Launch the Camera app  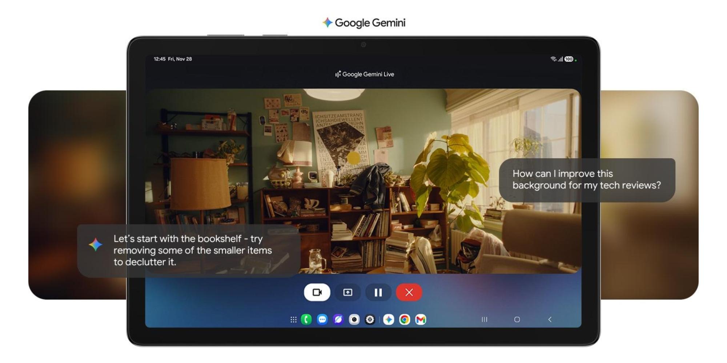pyautogui.click(x=354, y=319)
